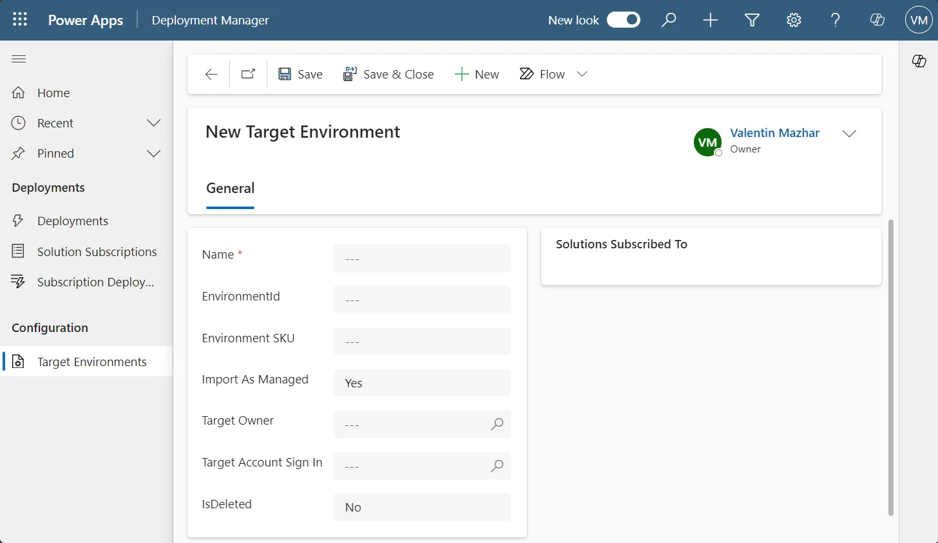Click the Deployment Manager app name
Screen dimensions: 938x543
tap(210, 21)
